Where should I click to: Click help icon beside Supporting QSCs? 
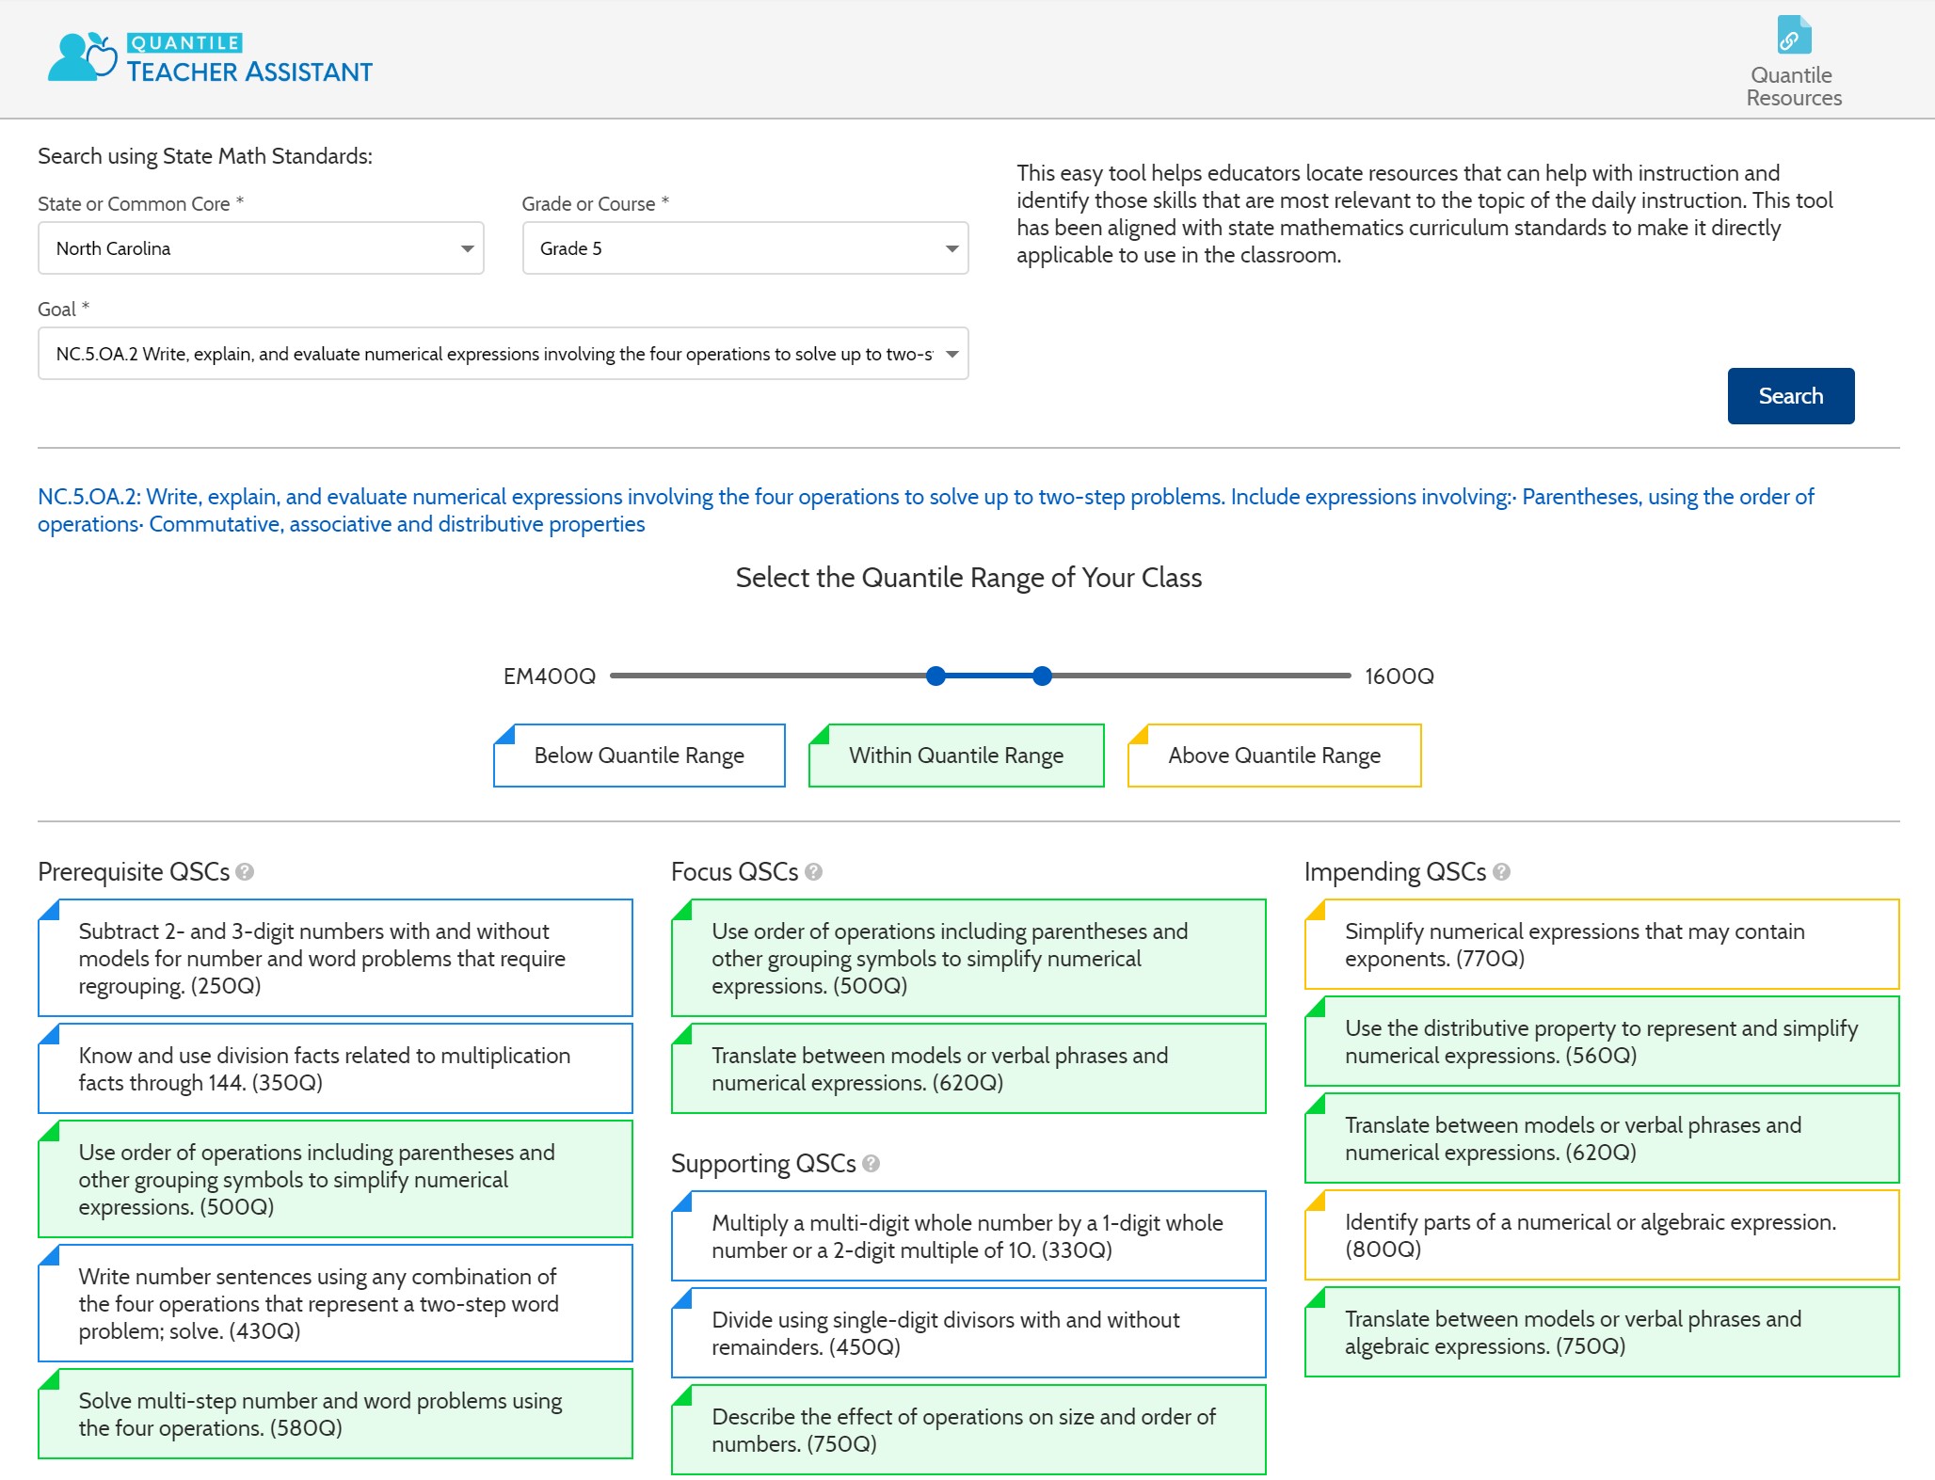tap(872, 1164)
